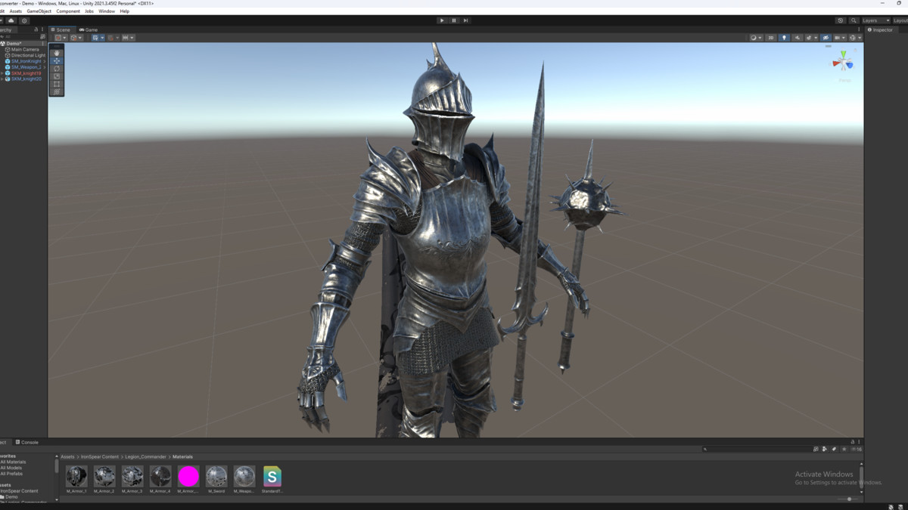This screenshot has width=908, height=510.
Task: Select the Rect transform tool
Action: [x=56, y=84]
